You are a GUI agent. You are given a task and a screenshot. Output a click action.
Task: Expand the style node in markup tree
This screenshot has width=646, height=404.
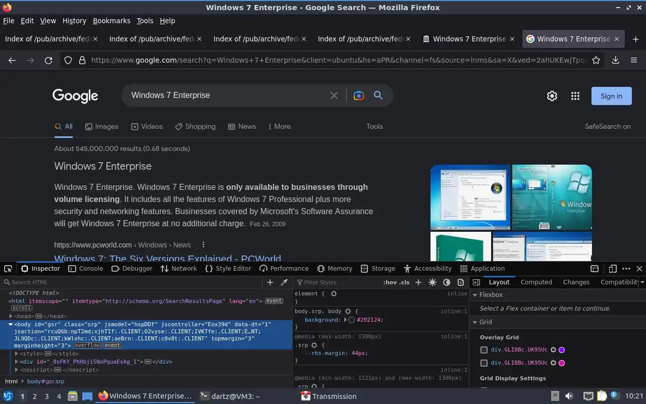point(17,353)
